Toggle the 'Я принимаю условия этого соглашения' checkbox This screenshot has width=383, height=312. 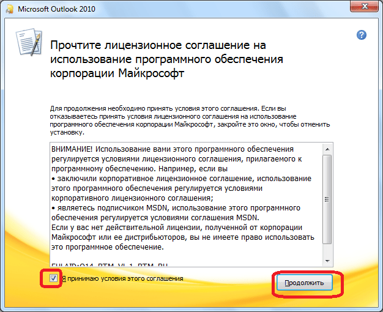[x=53, y=278]
